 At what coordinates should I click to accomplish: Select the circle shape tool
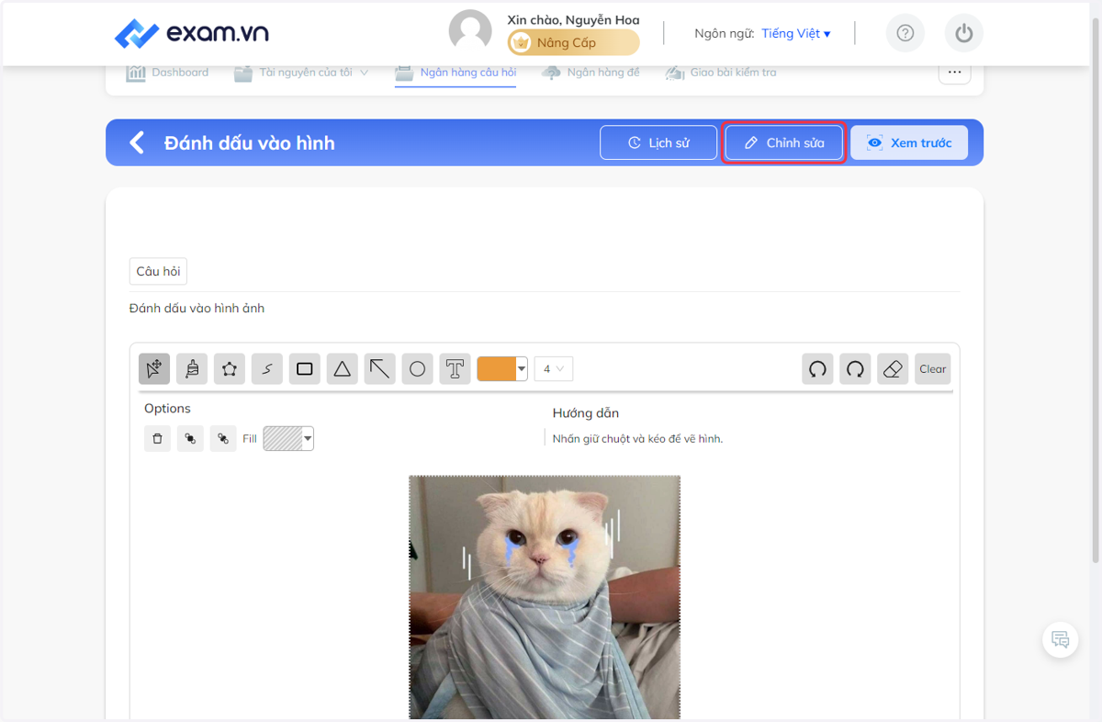pyautogui.click(x=417, y=368)
